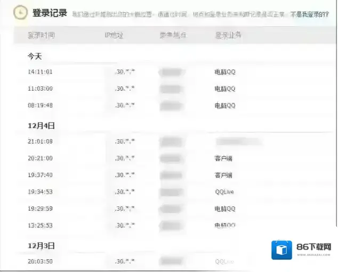The width and height of the screenshot is (338, 272).
Task: Click the 参考地点 column header
Action: (173, 35)
